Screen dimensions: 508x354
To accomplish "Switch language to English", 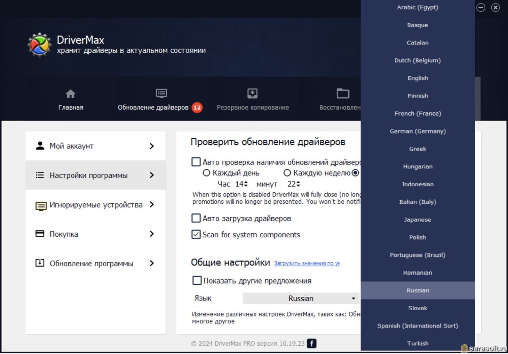I will 418,78.
